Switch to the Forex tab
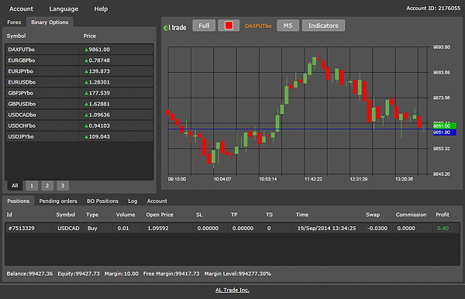The width and height of the screenshot is (465, 299). tap(14, 22)
